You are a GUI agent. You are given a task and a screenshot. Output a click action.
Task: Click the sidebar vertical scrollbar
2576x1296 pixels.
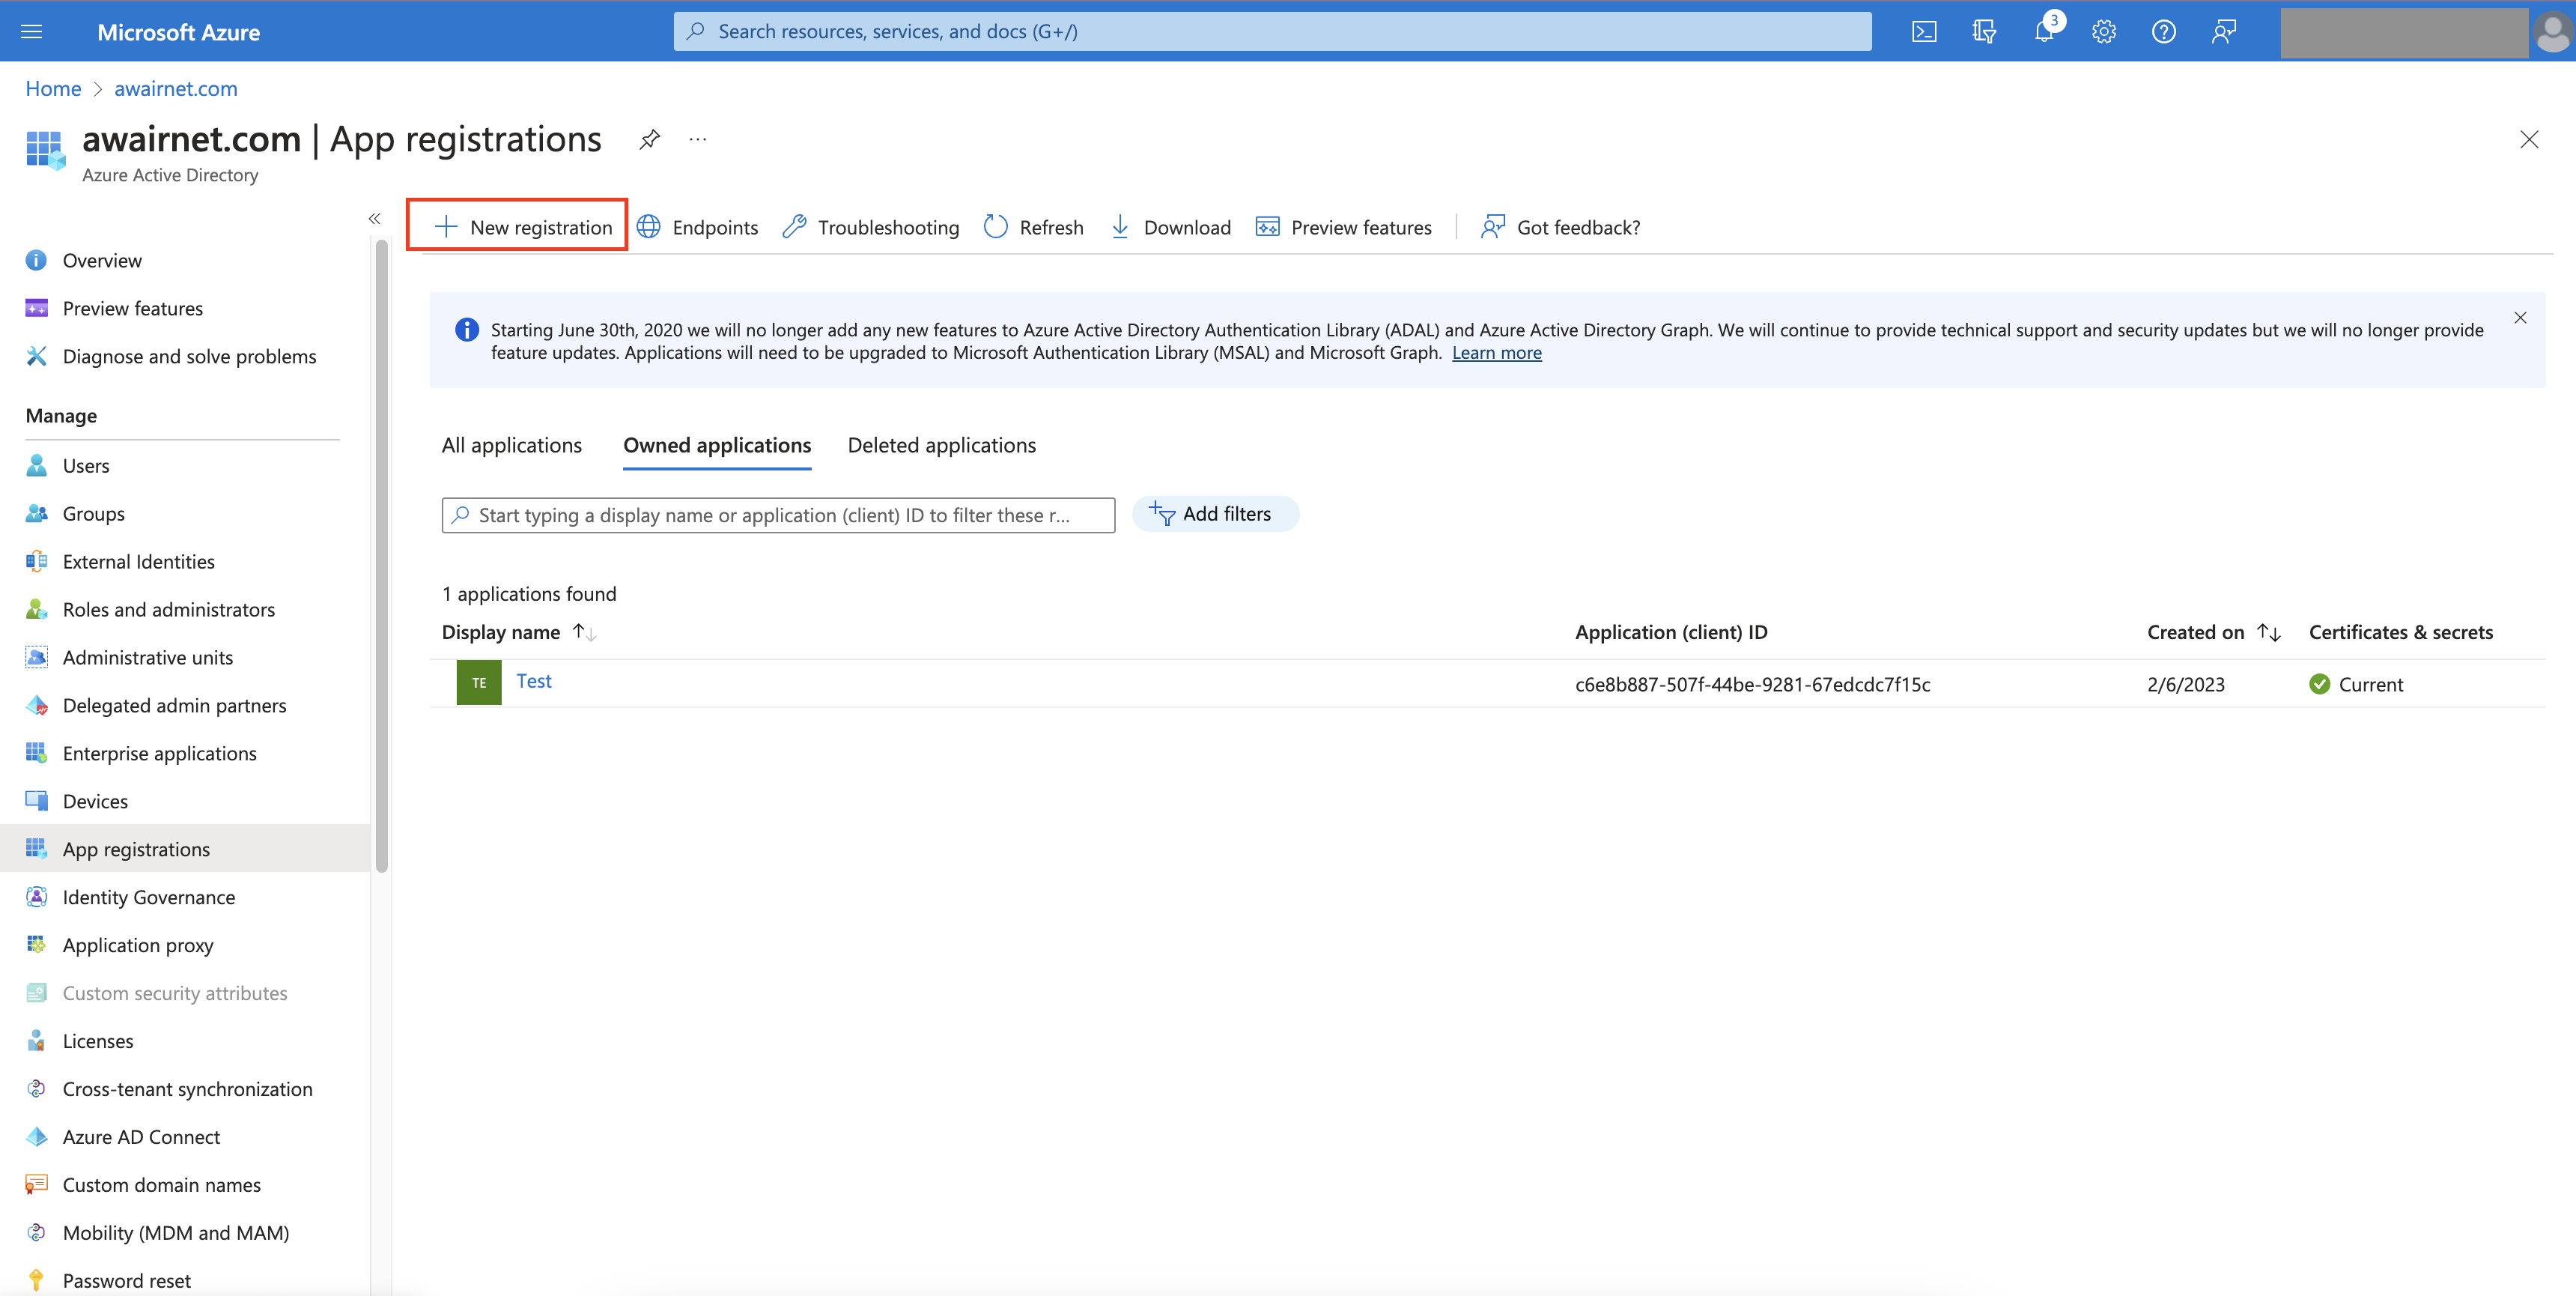[x=381, y=557]
